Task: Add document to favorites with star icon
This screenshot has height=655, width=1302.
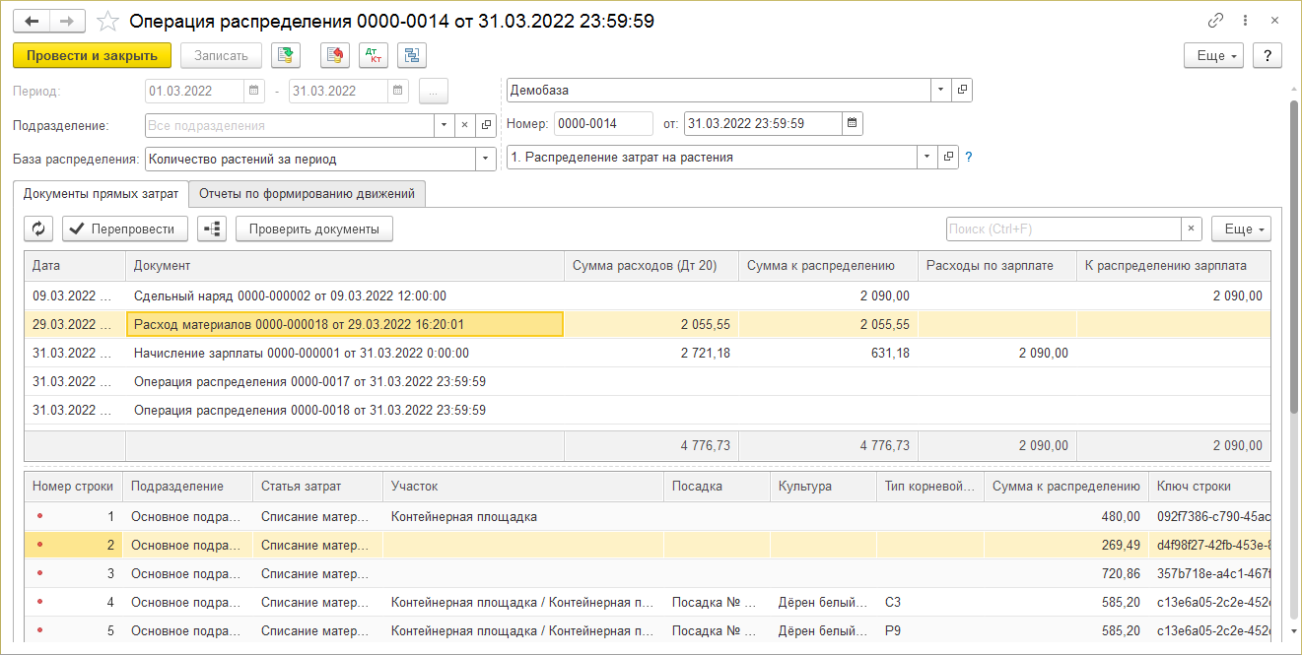Action: tap(109, 21)
